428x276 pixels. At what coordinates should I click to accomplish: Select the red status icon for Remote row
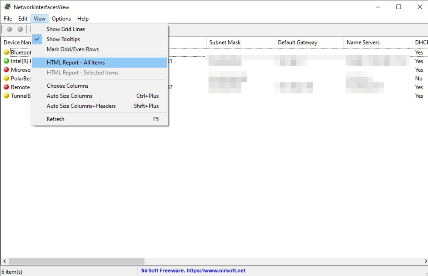[x=6, y=87]
